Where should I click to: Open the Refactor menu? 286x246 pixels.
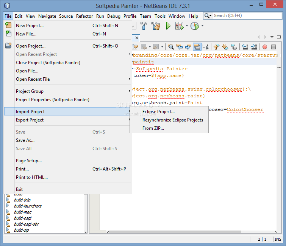pyautogui.click(x=84, y=16)
